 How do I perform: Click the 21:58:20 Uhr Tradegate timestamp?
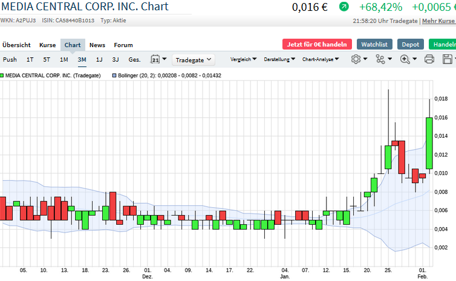[385, 21]
